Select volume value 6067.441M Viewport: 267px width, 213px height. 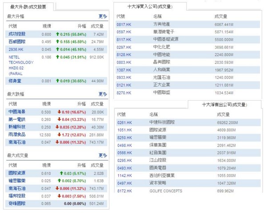click(x=224, y=24)
